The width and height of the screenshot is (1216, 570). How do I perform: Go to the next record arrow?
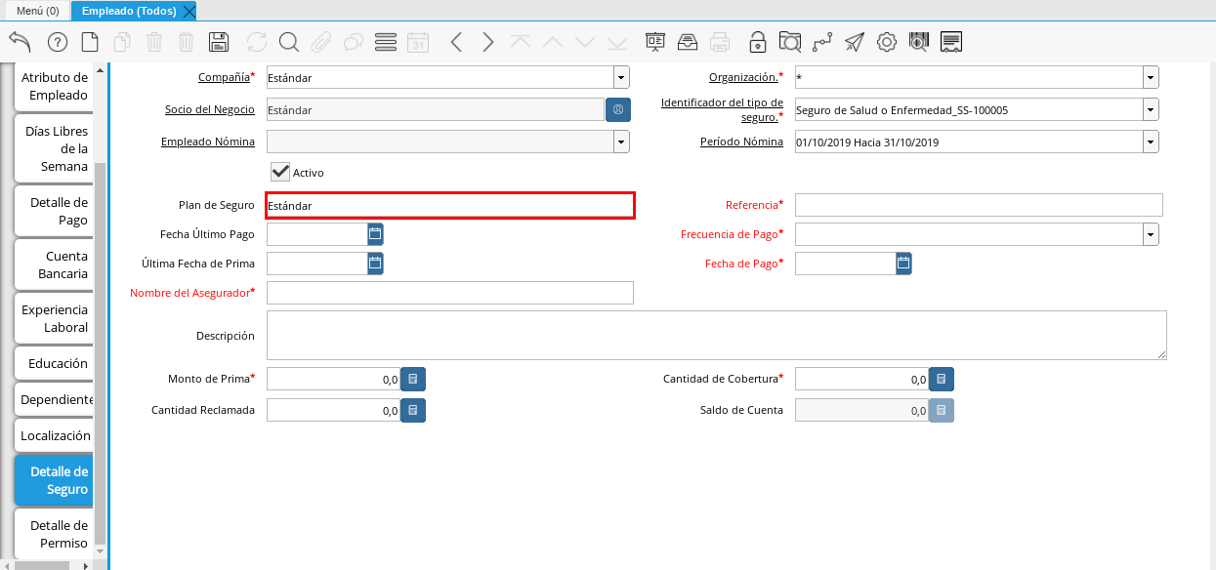click(x=488, y=42)
